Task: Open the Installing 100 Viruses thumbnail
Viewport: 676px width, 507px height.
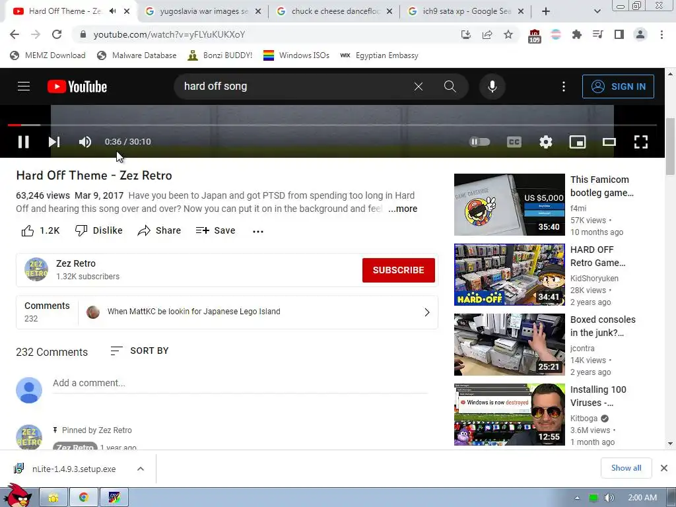Action: click(509, 415)
